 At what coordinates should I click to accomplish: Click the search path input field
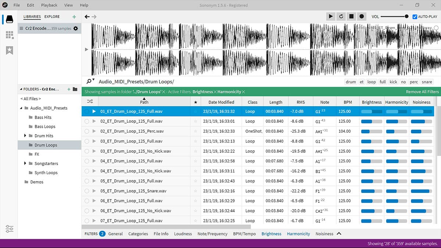tap(220, 82)
